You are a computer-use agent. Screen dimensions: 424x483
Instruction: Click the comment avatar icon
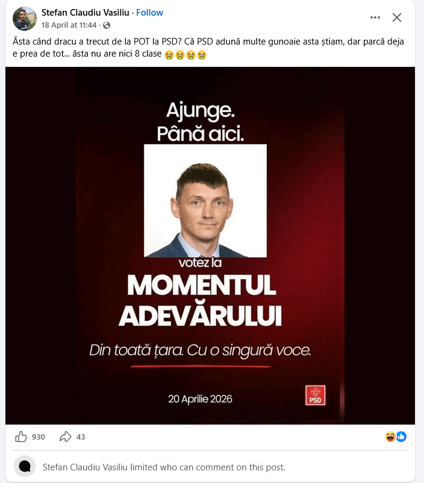(25, 466)
